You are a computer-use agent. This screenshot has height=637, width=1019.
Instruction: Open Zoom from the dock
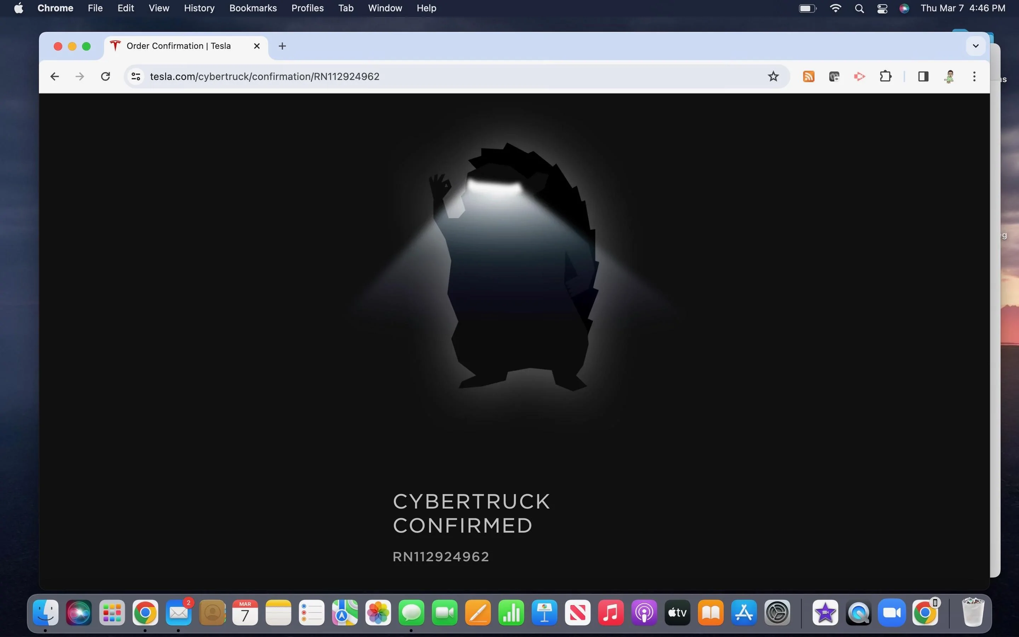pyautogui.click(x=892, y=612)
